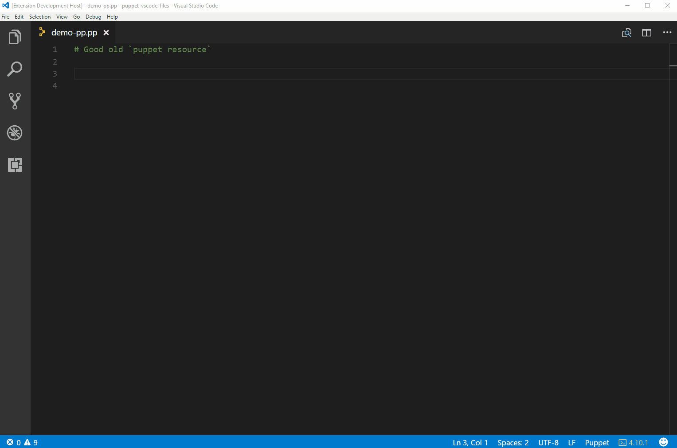This screenshot has height=448, width=677.
Task: Change language mode from Puppet
Action: [x=597, y=443]
